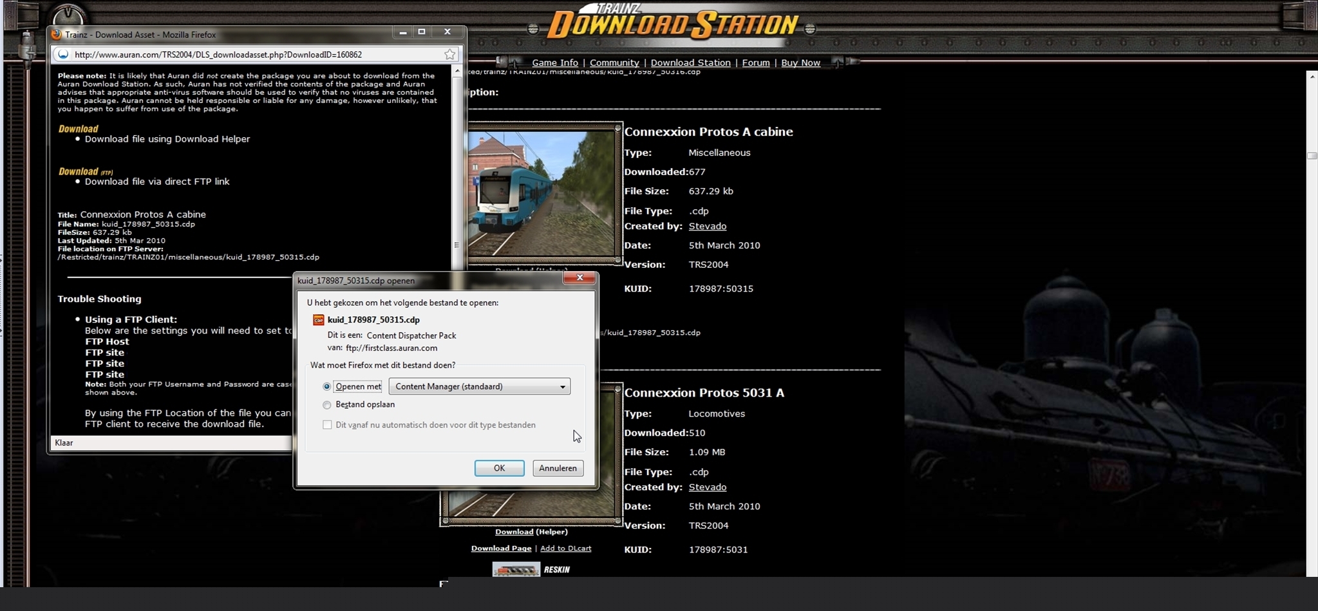Viewport: 1318px width, 611px height.
Task: Click the cdp file icon in the open dialog
Action: [318, 320]
